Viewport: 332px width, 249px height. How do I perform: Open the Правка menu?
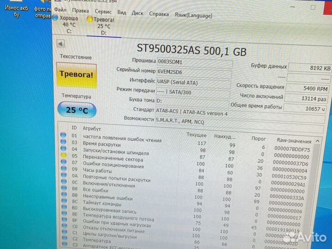tap(80, 11)
